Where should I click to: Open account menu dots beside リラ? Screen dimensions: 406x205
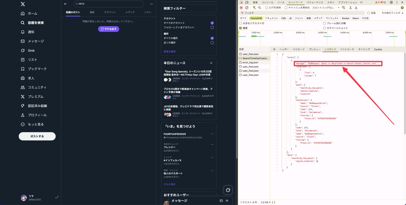pyautogui.click(x=57, y=198)
